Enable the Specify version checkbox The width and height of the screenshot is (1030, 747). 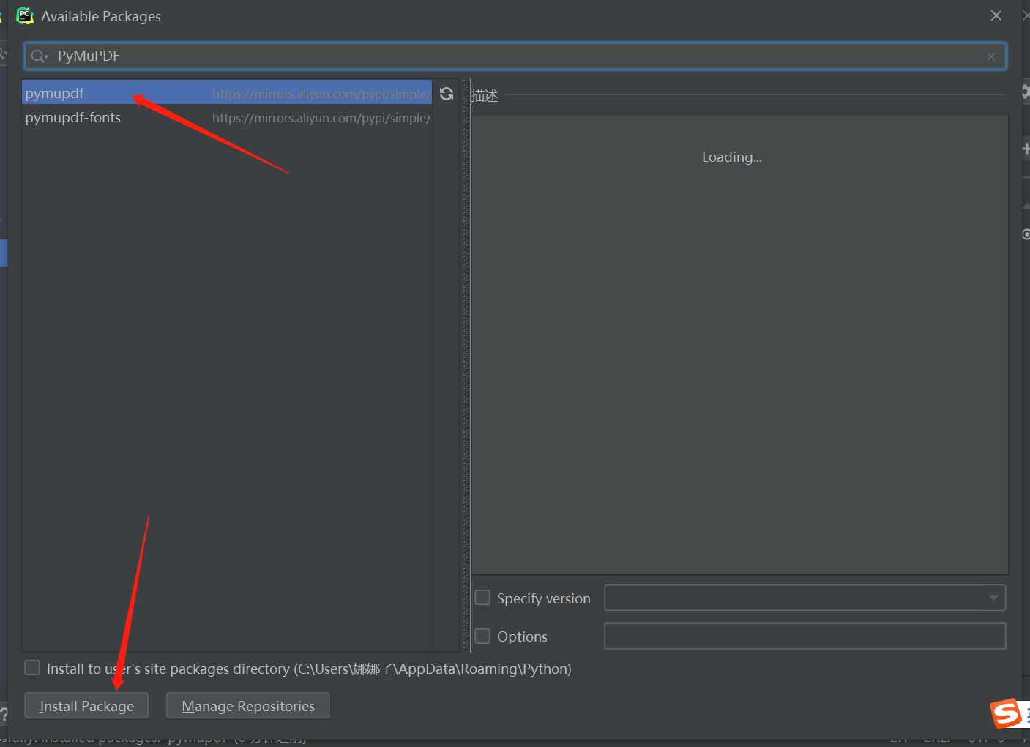click(x=482, y=598)
